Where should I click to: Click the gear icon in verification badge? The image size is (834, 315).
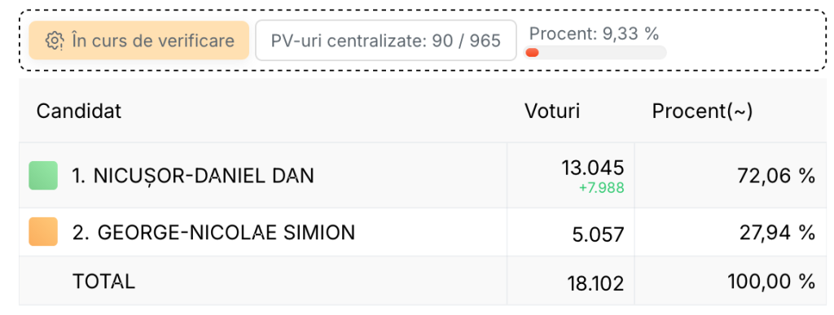(55, 41)
